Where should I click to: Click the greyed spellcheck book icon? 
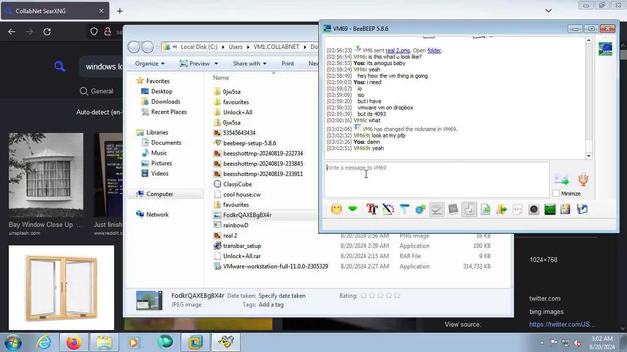tap(453, 209)
